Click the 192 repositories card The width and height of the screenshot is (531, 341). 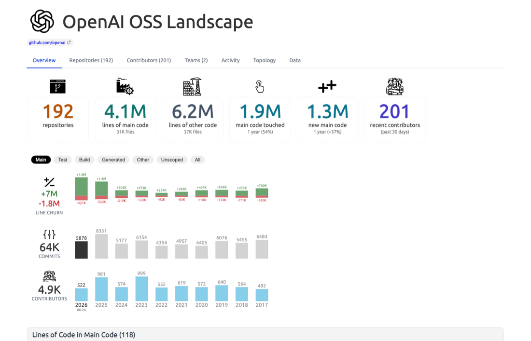pos(58,120)
